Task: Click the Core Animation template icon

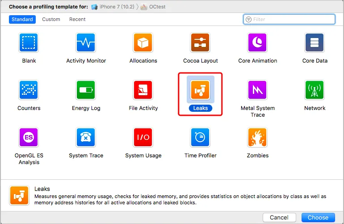Action: [257, 42]
